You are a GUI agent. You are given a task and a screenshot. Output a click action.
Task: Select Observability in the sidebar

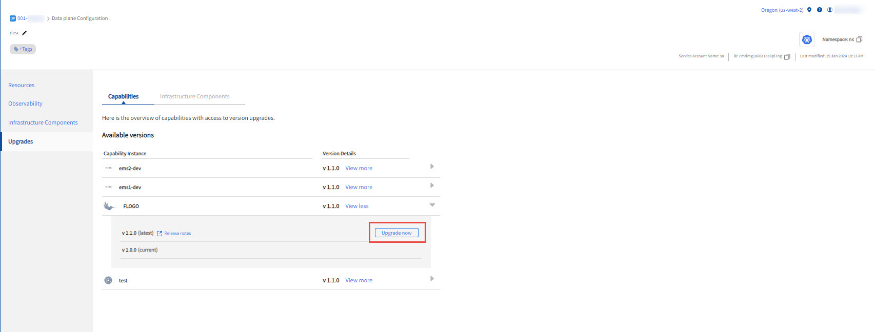[25, 103]
